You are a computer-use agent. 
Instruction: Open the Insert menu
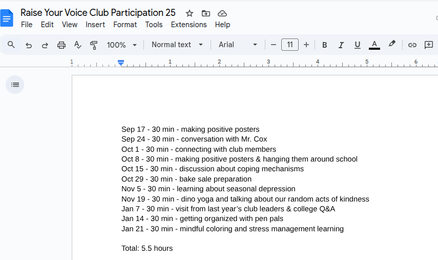click(x=95, y=25)
